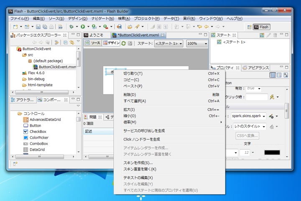Open the ファイル(F) menu
The image size is (301, 201).
20,19
